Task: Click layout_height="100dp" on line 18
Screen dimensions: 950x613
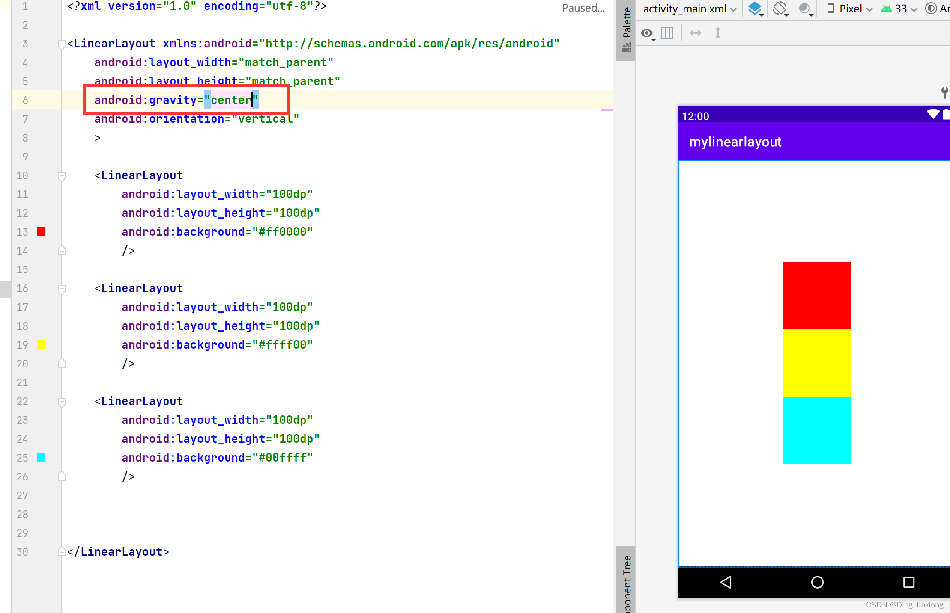Action: pos(221,326)
